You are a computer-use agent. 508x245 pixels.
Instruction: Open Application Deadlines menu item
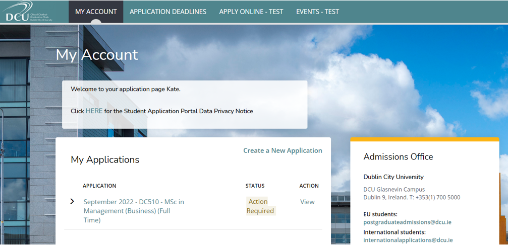tap(168, 12)
